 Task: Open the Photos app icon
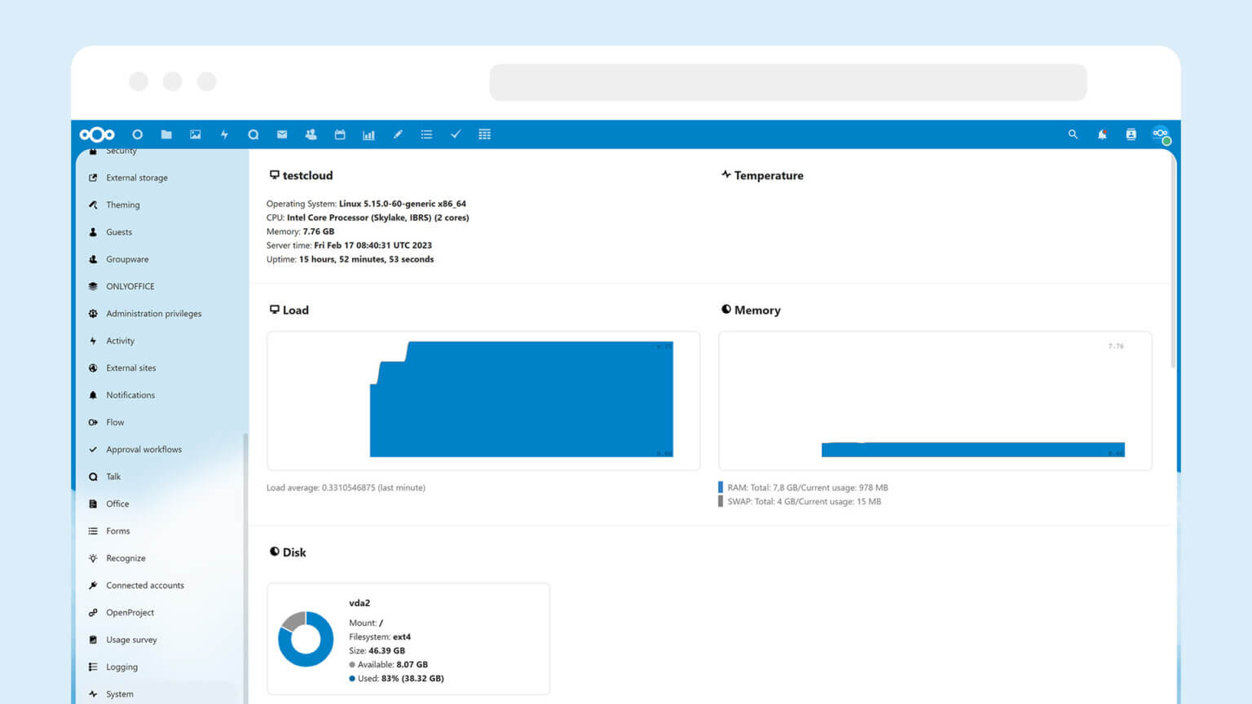pyautogui.click(x=195, y=134)
